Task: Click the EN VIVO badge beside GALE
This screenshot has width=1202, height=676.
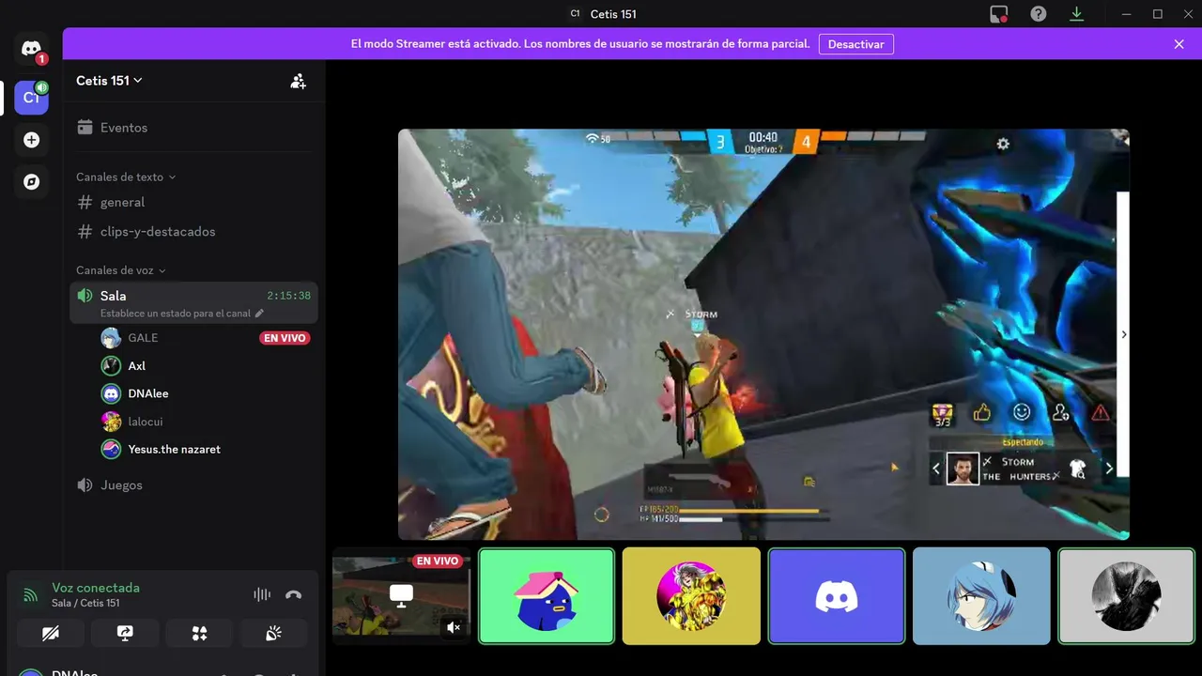Action: (x=285, y=338)
